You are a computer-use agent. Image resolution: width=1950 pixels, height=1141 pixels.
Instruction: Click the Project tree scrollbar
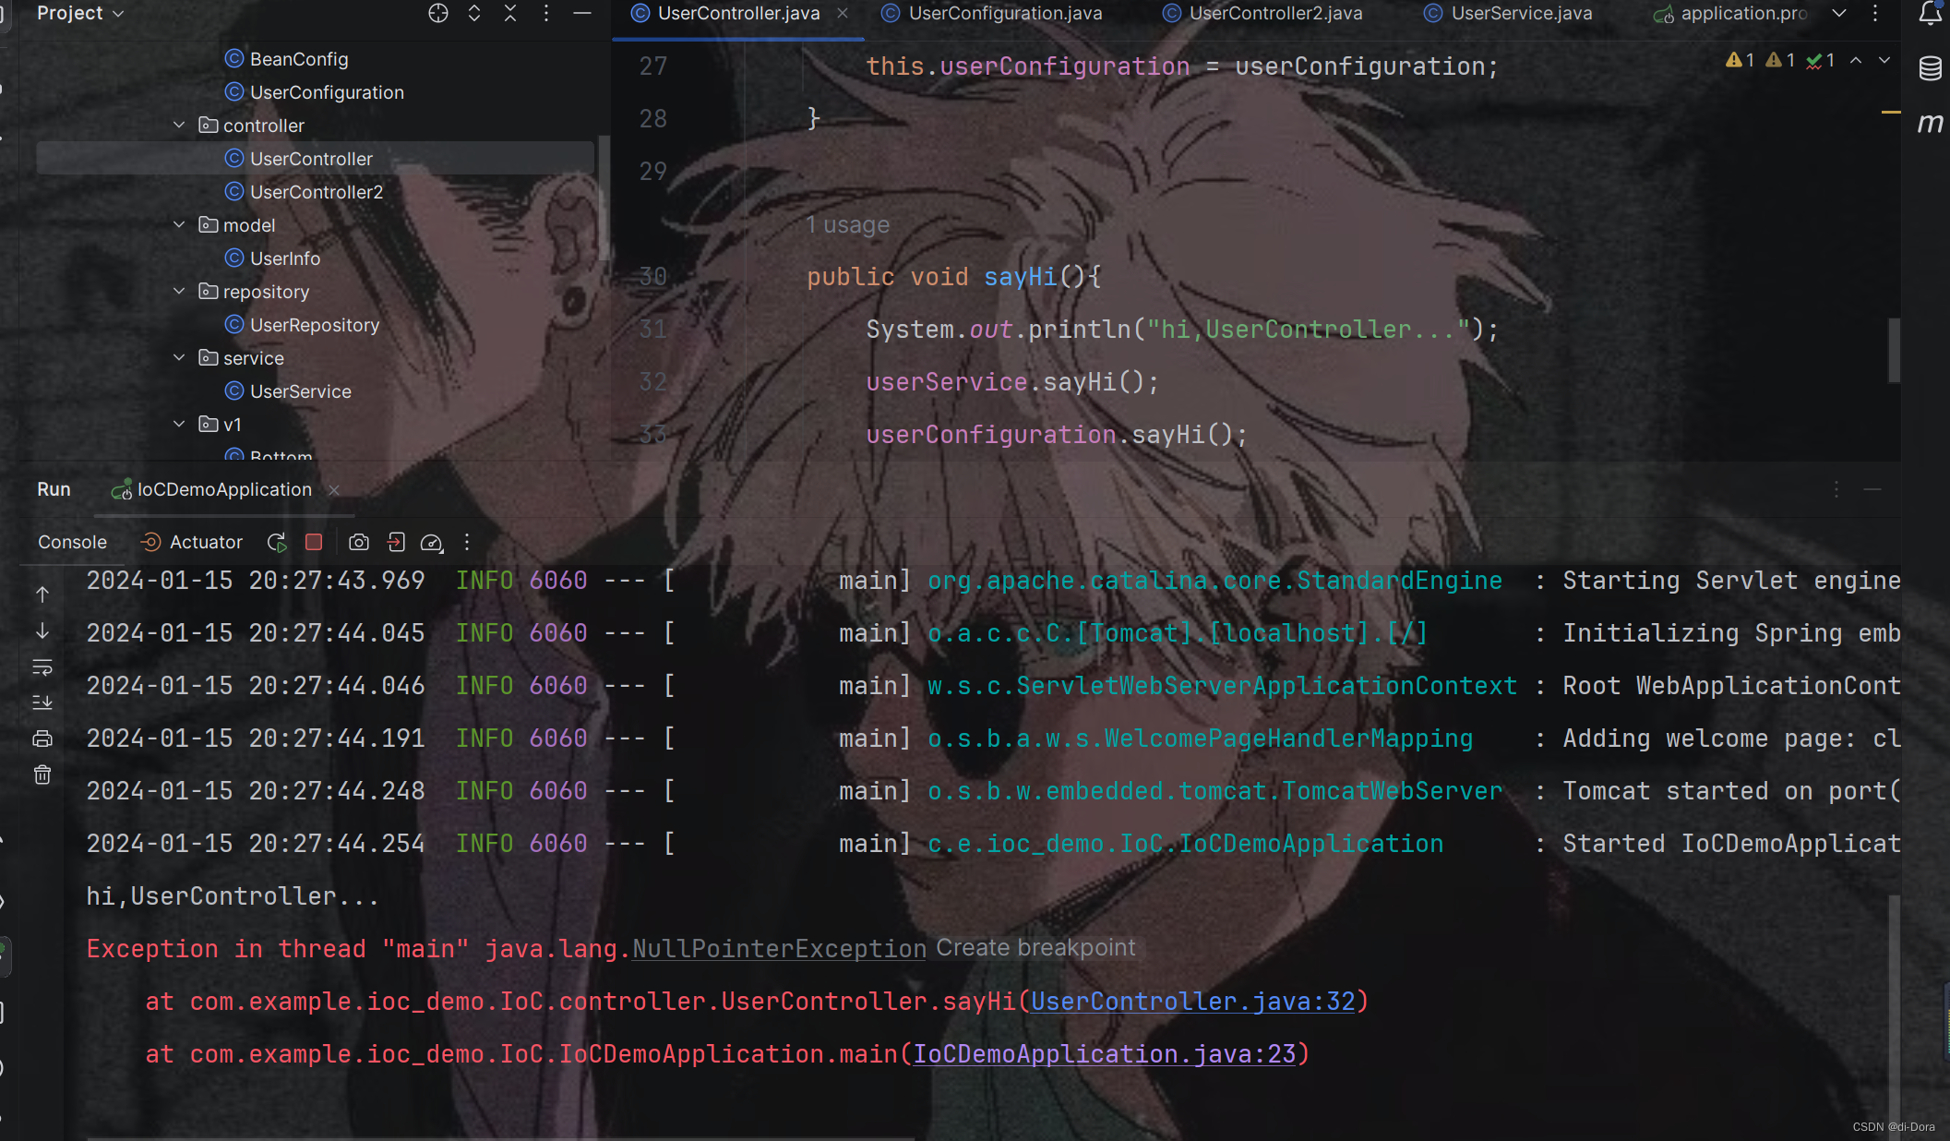click(x=604, y=197)
